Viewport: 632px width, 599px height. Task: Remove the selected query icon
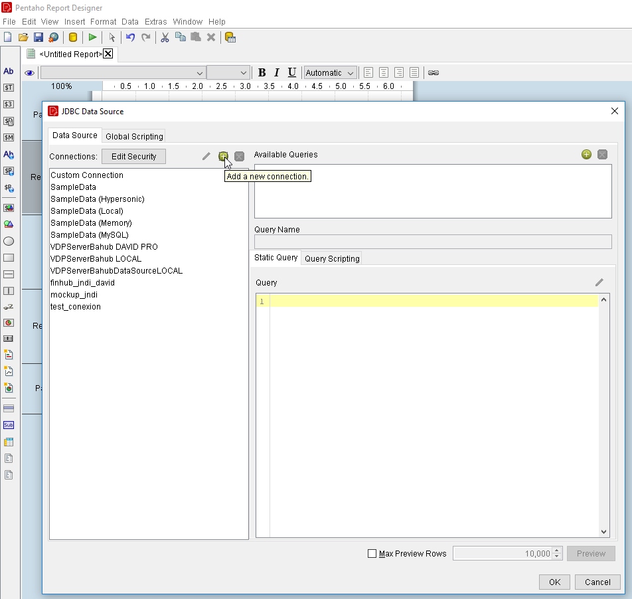pos(603,154)
